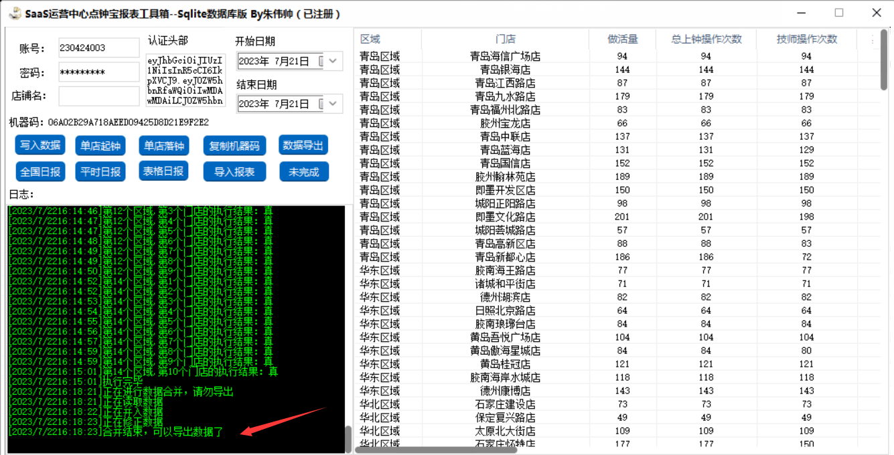
Task: Copy machine code with 复制机器码 button
Action: [234, 146]
